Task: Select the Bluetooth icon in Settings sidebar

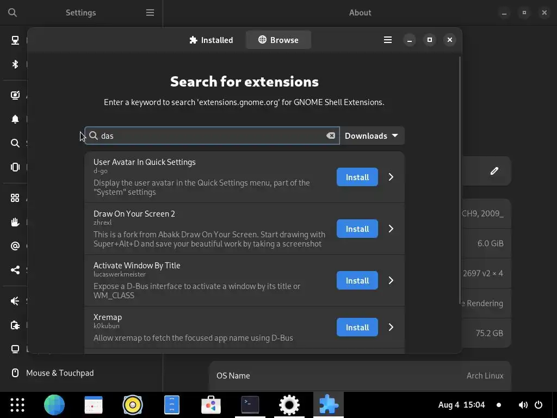Action: 15,64
